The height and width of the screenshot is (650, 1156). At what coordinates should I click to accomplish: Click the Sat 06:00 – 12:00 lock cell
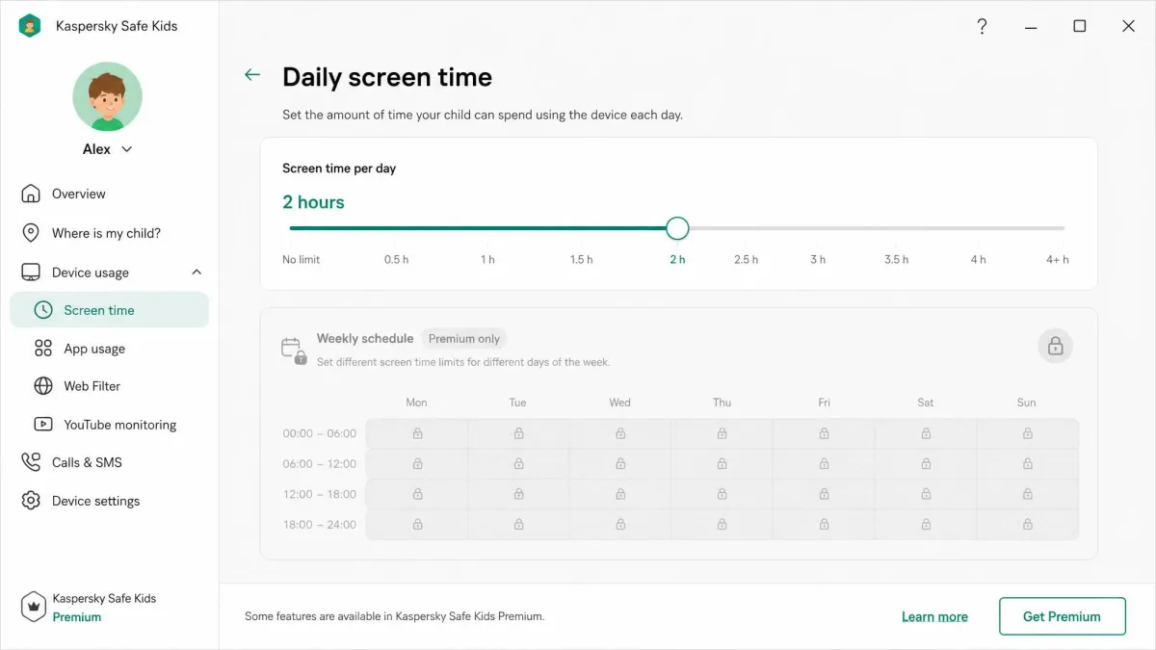pyautogui.click(x=926, y=464)
